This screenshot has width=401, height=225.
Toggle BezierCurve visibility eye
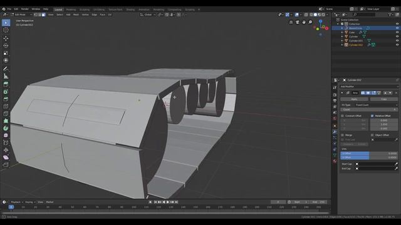[x=397, y=28]
